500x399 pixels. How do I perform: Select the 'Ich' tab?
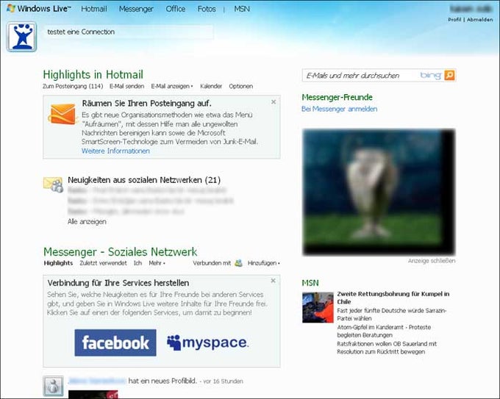point(137,263)
